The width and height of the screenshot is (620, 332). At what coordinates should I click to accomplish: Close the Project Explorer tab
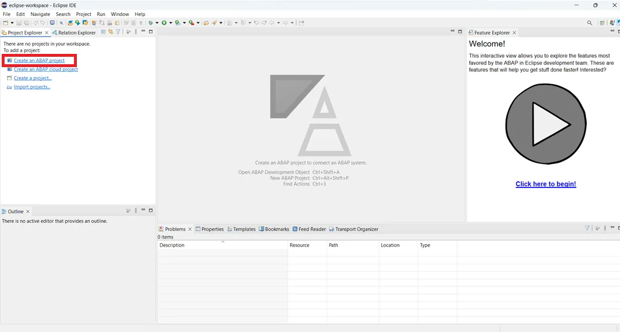click(x=46, y=33)
